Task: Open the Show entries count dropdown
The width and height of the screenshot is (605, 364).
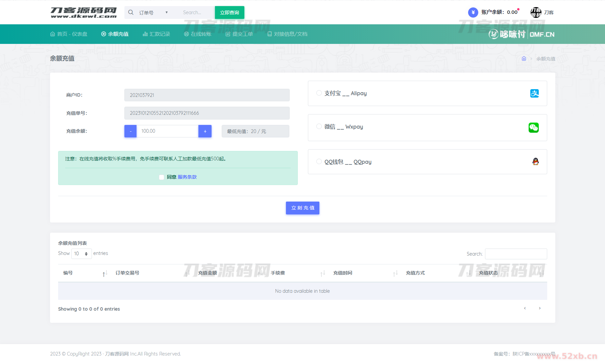Action: [x=81, y=254]
